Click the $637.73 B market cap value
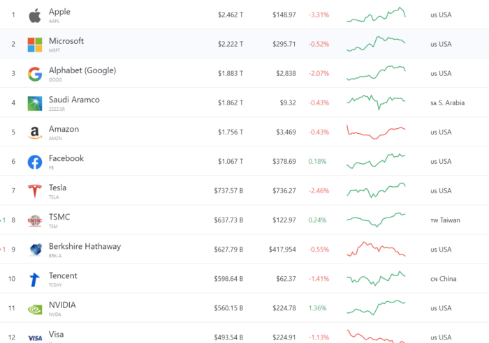This screenshot has width=489, height=343. pyautogui.click(x=228, y=220)
